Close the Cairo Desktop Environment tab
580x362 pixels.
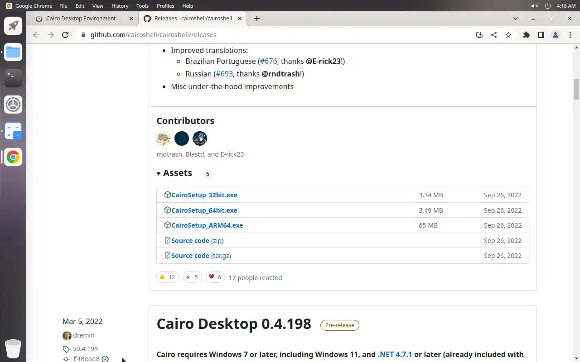pos(131,19)
